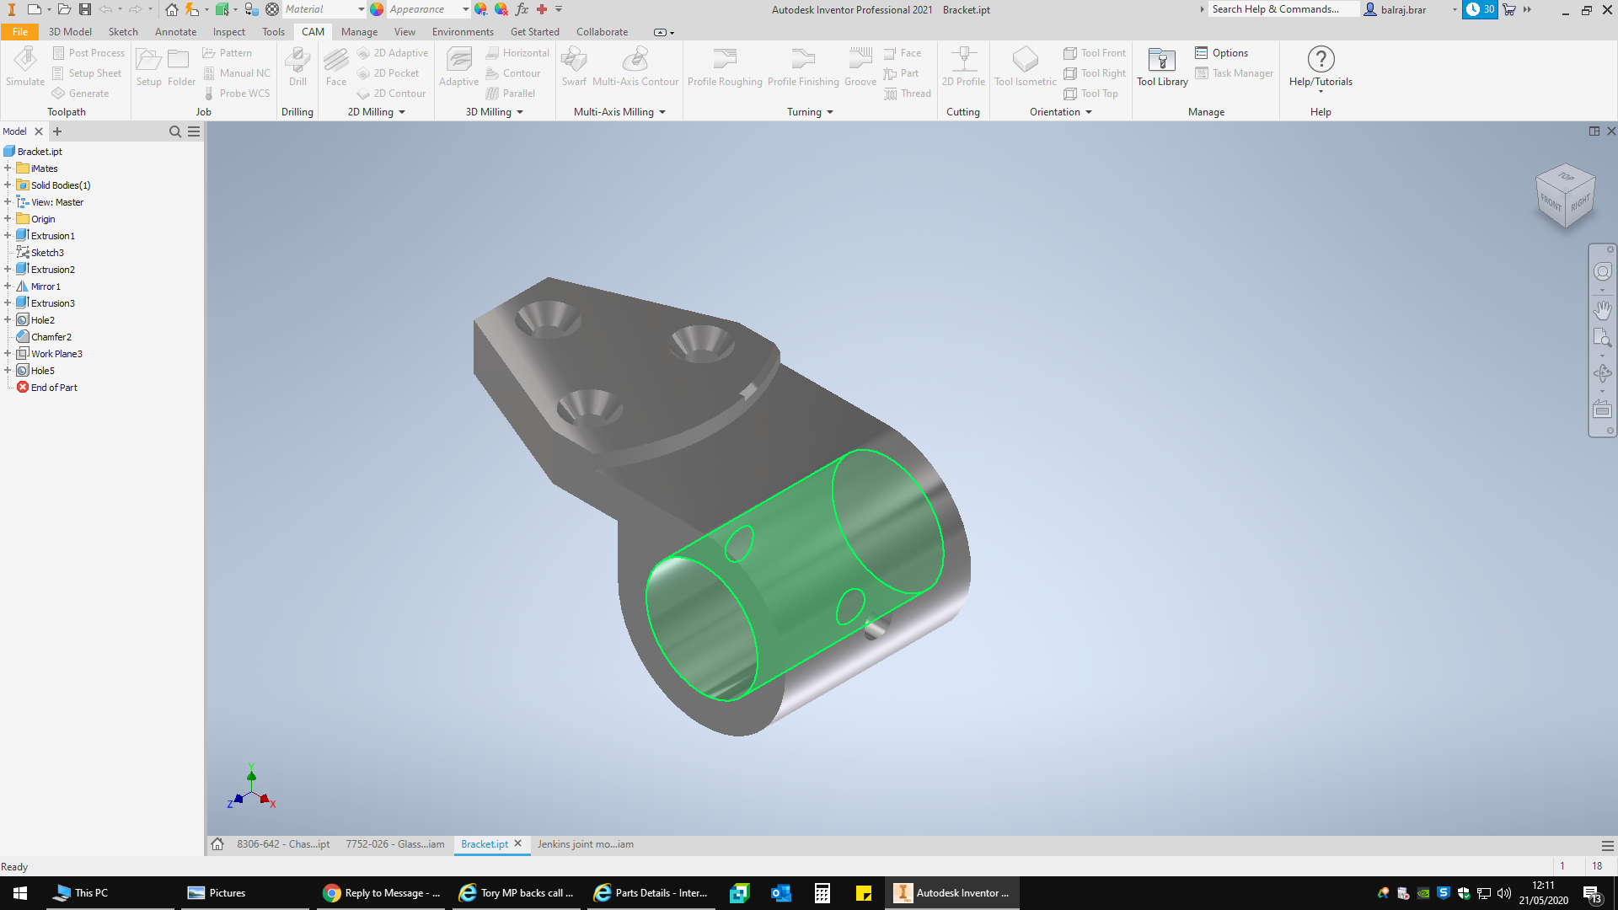Create a new Folder in Job panel
The height and width of the screenshot is (910, 1618).
click(181, 67)
